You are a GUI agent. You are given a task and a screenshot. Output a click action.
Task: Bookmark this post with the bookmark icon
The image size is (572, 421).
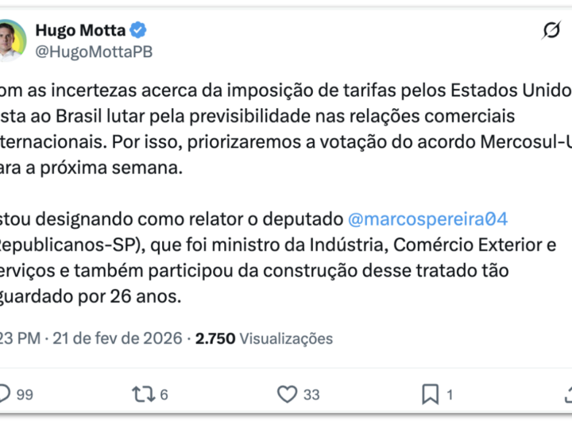pyautogui.click(x=430, y=393)
